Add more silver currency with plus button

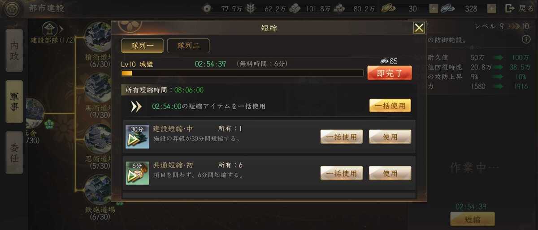(492, 9)
